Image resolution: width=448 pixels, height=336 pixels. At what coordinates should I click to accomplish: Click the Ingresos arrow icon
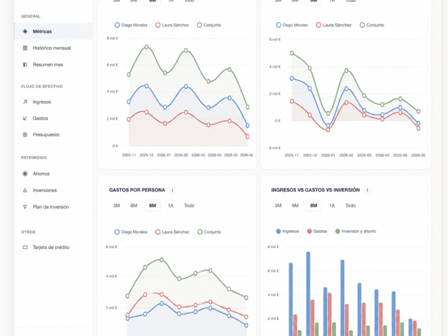25,102
